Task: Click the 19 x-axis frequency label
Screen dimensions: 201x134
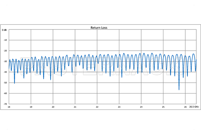Action: pyautogui.click(x=31, y=107)
